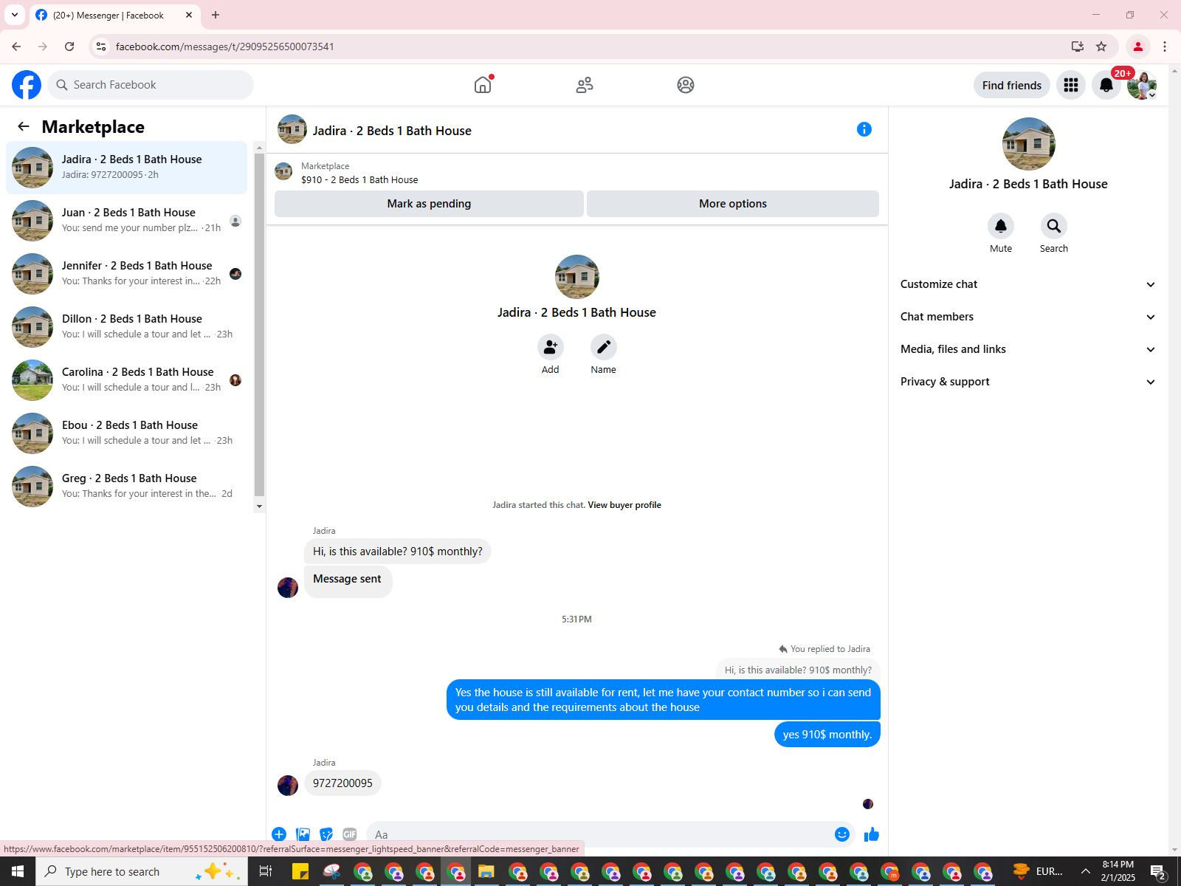The height and width of the screenshot is (886, 1181).
Task: Bookmark this page with star icon
Action: pos(1101,47)
